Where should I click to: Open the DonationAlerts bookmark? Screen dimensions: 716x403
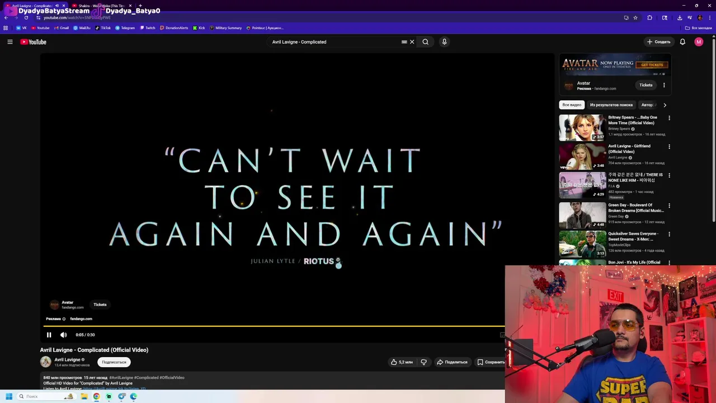(174, 28)
